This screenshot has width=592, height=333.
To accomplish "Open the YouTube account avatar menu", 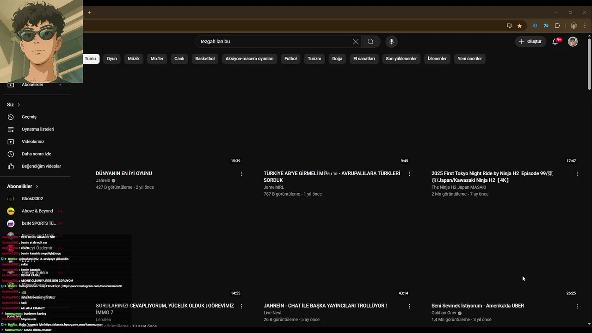I will [573, 42].
